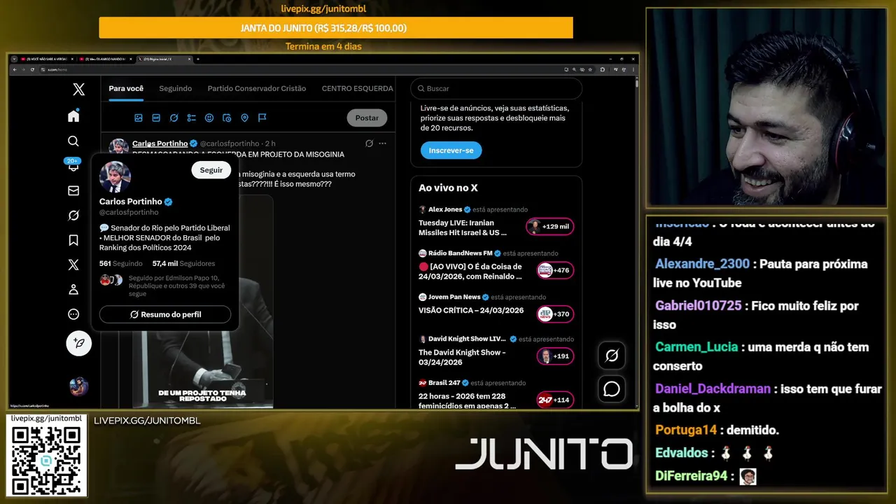Open 561 Seguindo on the profile card

pos(121,264)
